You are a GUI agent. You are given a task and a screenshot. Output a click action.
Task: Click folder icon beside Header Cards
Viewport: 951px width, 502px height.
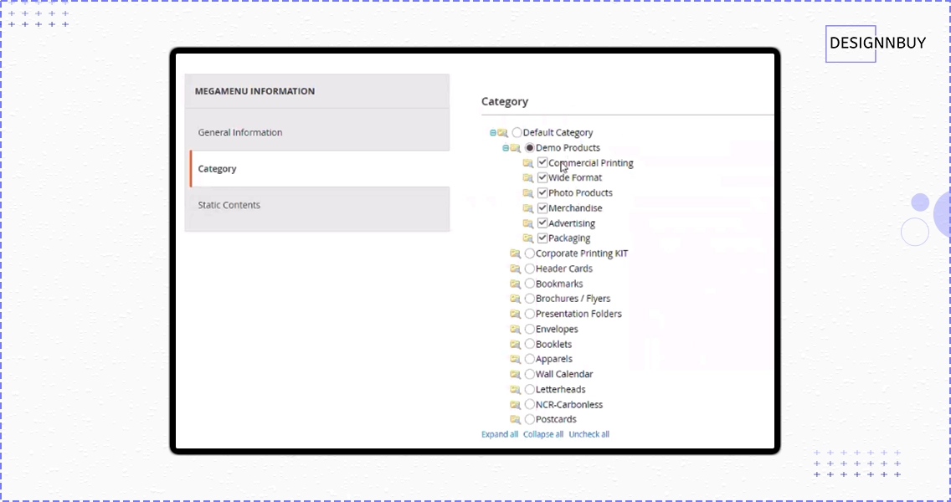[x=516, y=269]
